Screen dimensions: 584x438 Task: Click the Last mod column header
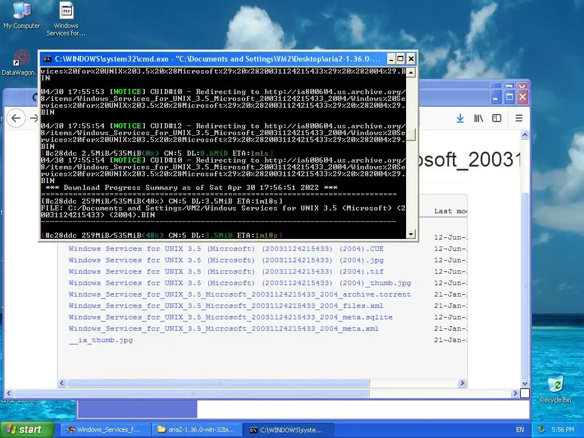click(451, 211)
